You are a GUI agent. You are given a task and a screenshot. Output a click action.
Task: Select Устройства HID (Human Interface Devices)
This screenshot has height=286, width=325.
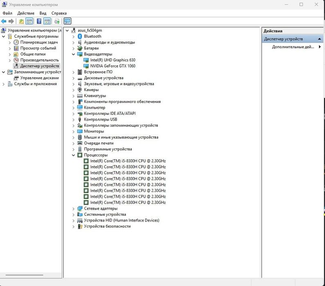coord(122,220)
